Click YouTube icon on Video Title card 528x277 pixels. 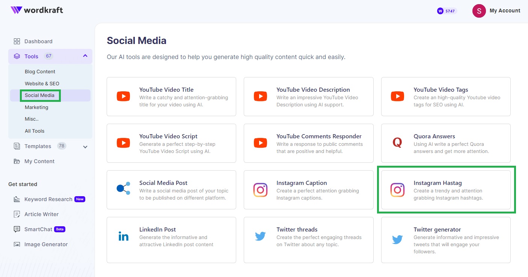tap(123, 97)
